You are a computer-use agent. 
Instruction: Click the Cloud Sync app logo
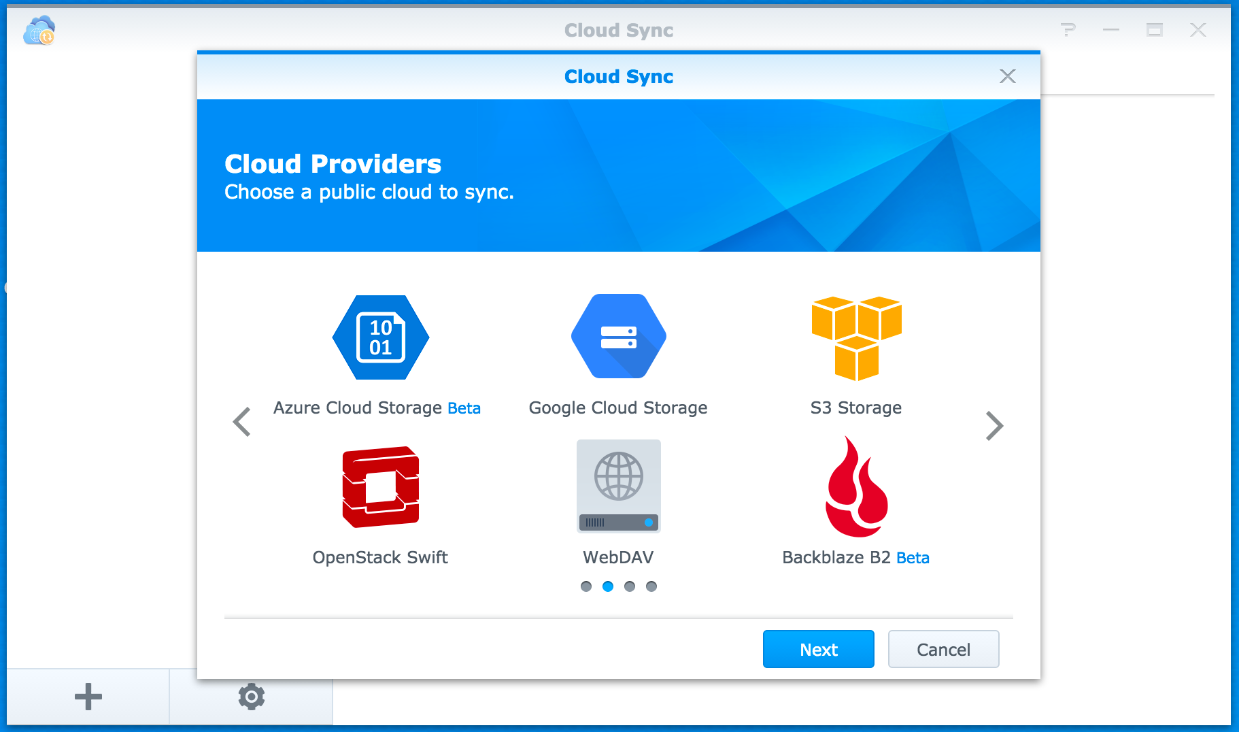(x=39, y=31)
